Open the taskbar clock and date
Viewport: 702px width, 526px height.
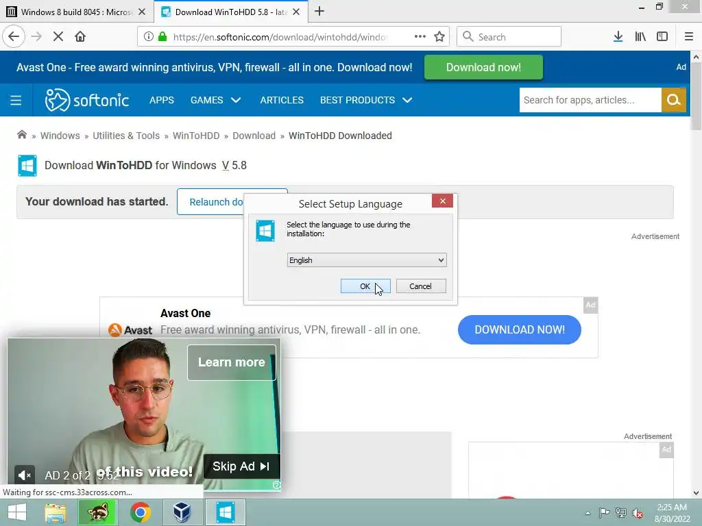[672, 512]
